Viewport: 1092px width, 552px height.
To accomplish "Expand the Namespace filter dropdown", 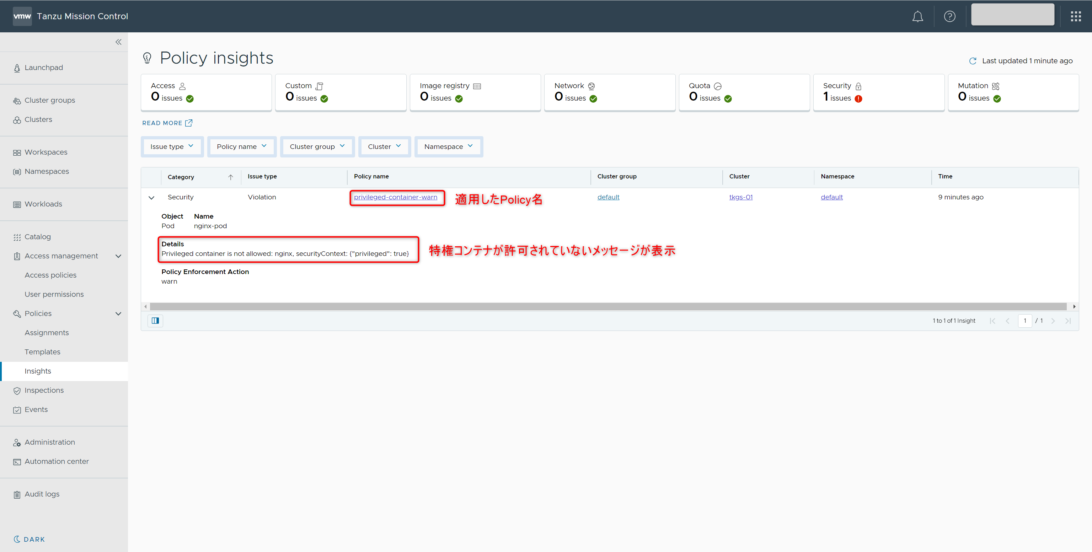I will coord(448,147).
